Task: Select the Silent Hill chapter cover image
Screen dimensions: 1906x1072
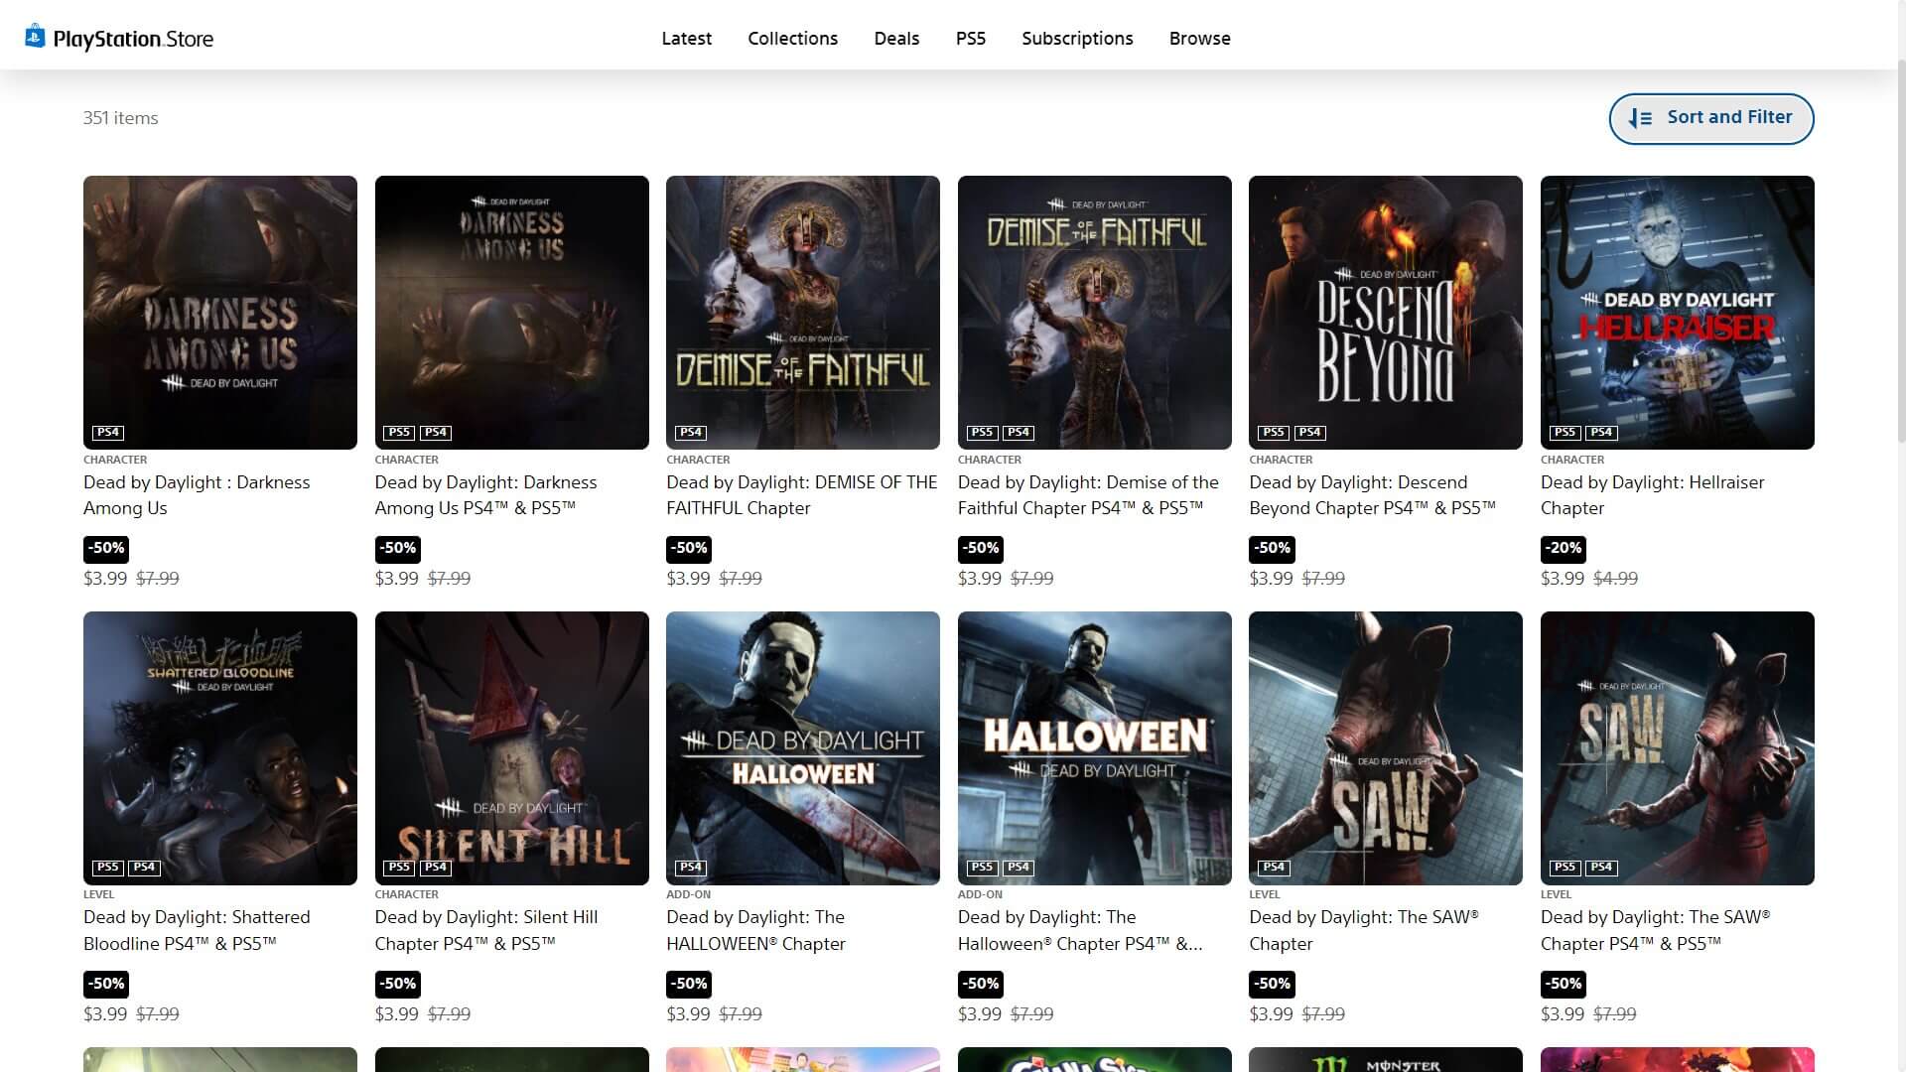Action: pos(511,747)
